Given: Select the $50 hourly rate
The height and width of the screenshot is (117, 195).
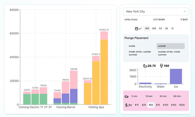Looking at the screenshot, I should [x=151, y=105].
